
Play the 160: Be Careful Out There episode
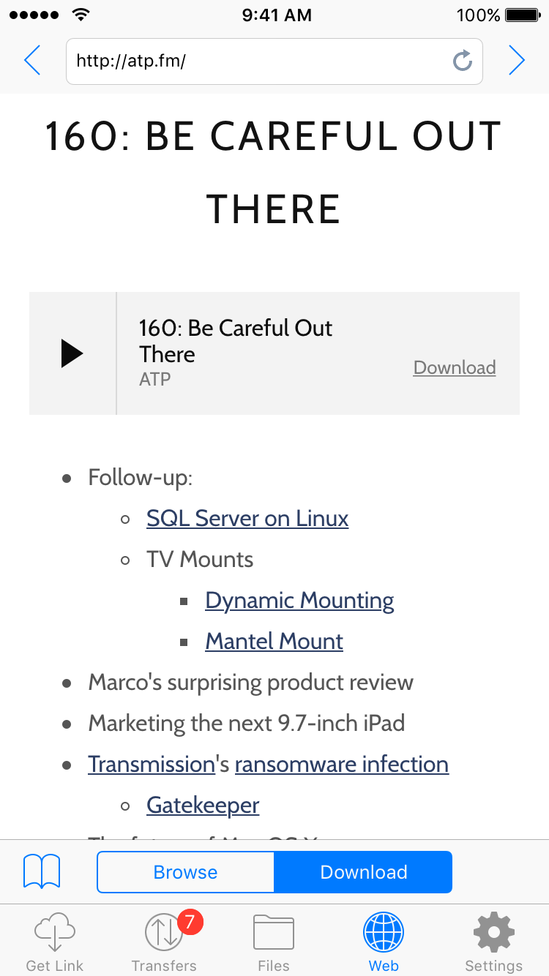click(72, 353)
